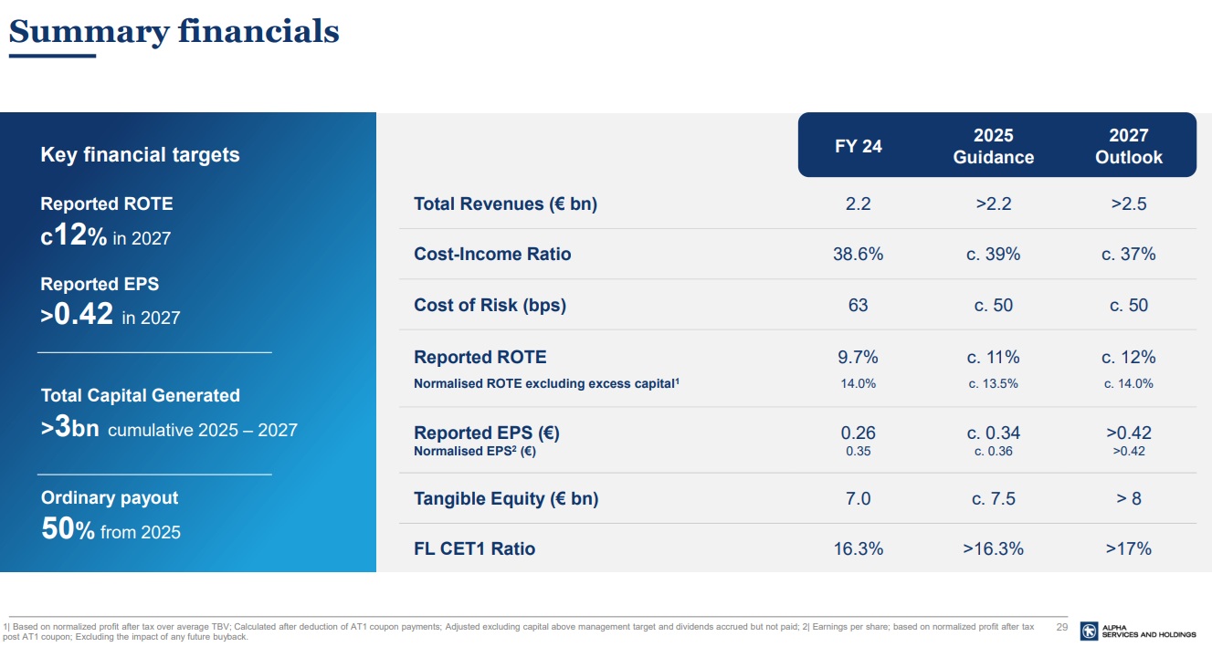Viewport: 1212px width, 647px height.
Task: Click the Normalised ROTE excluding excess capital label
Action: pyautogui.click(x=545, y=384)
